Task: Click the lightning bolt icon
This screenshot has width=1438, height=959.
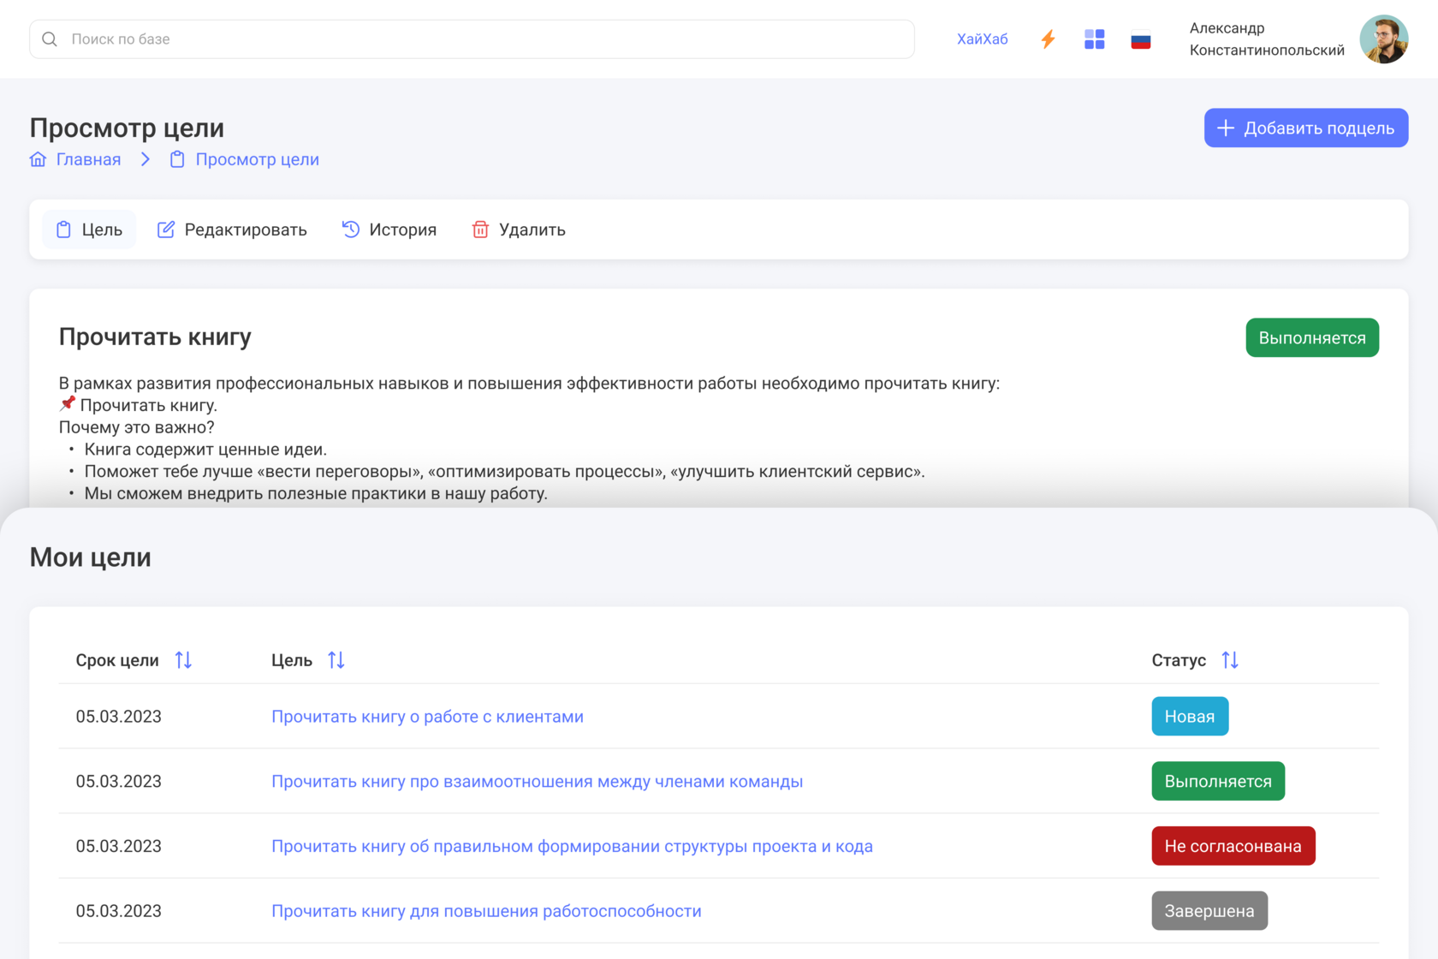Action: (1048, 39)
